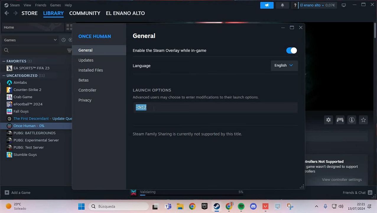Open the COMMUNITY section
This screenshot has width=377, height=213.
(85, 13)
